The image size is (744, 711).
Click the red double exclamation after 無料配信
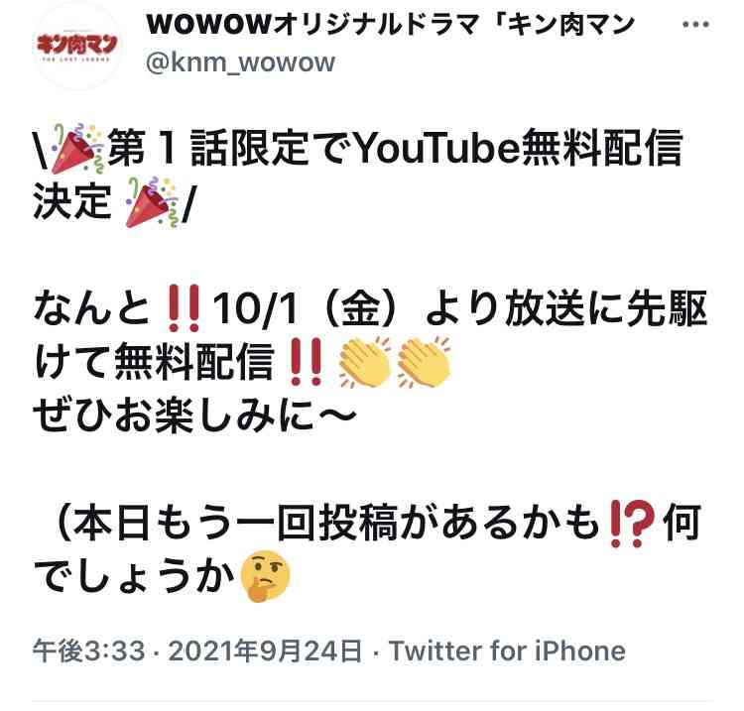pos(306,362)
